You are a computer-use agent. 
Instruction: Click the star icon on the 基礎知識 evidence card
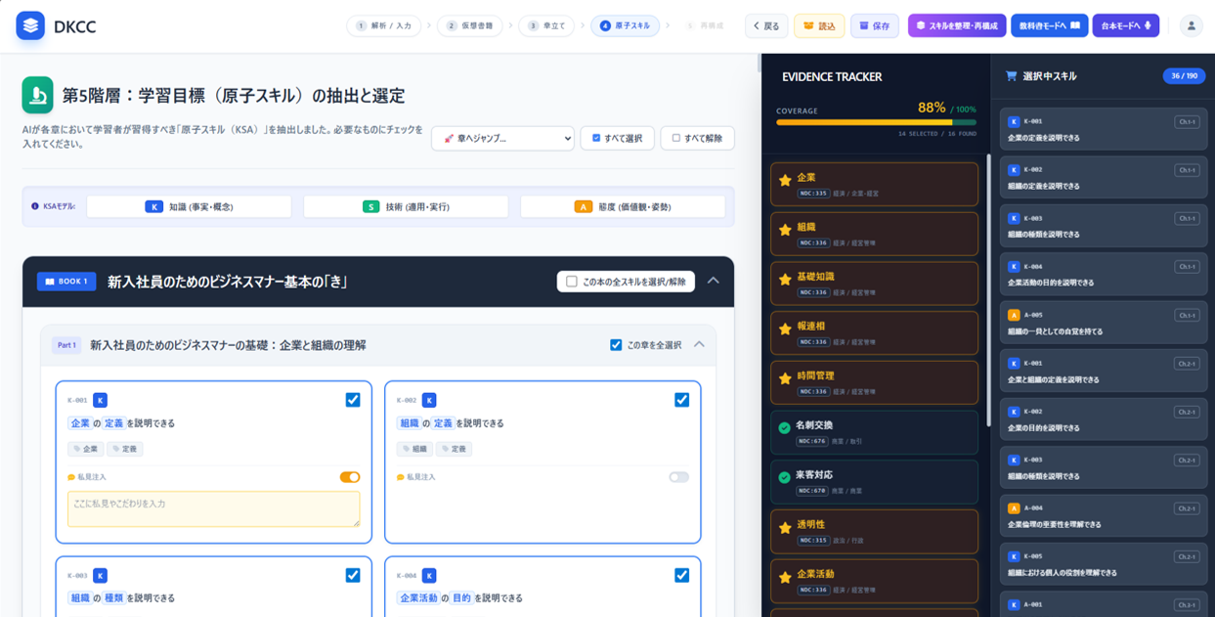click(x=785, y=280)
